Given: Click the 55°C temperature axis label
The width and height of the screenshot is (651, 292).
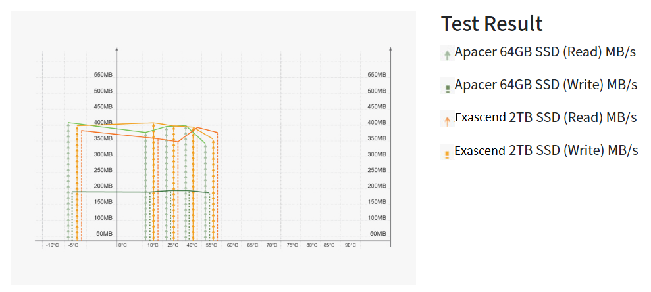Looking at the screenshot, I should (x=211, y=245).
